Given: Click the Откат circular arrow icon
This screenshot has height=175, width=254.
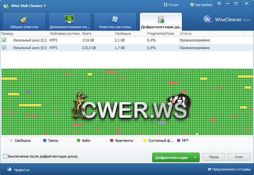Looking at the screenshot, I should [x=165, y=5].
